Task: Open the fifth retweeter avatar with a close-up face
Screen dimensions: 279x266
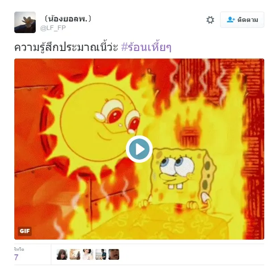Action: (x=114, y=254)
